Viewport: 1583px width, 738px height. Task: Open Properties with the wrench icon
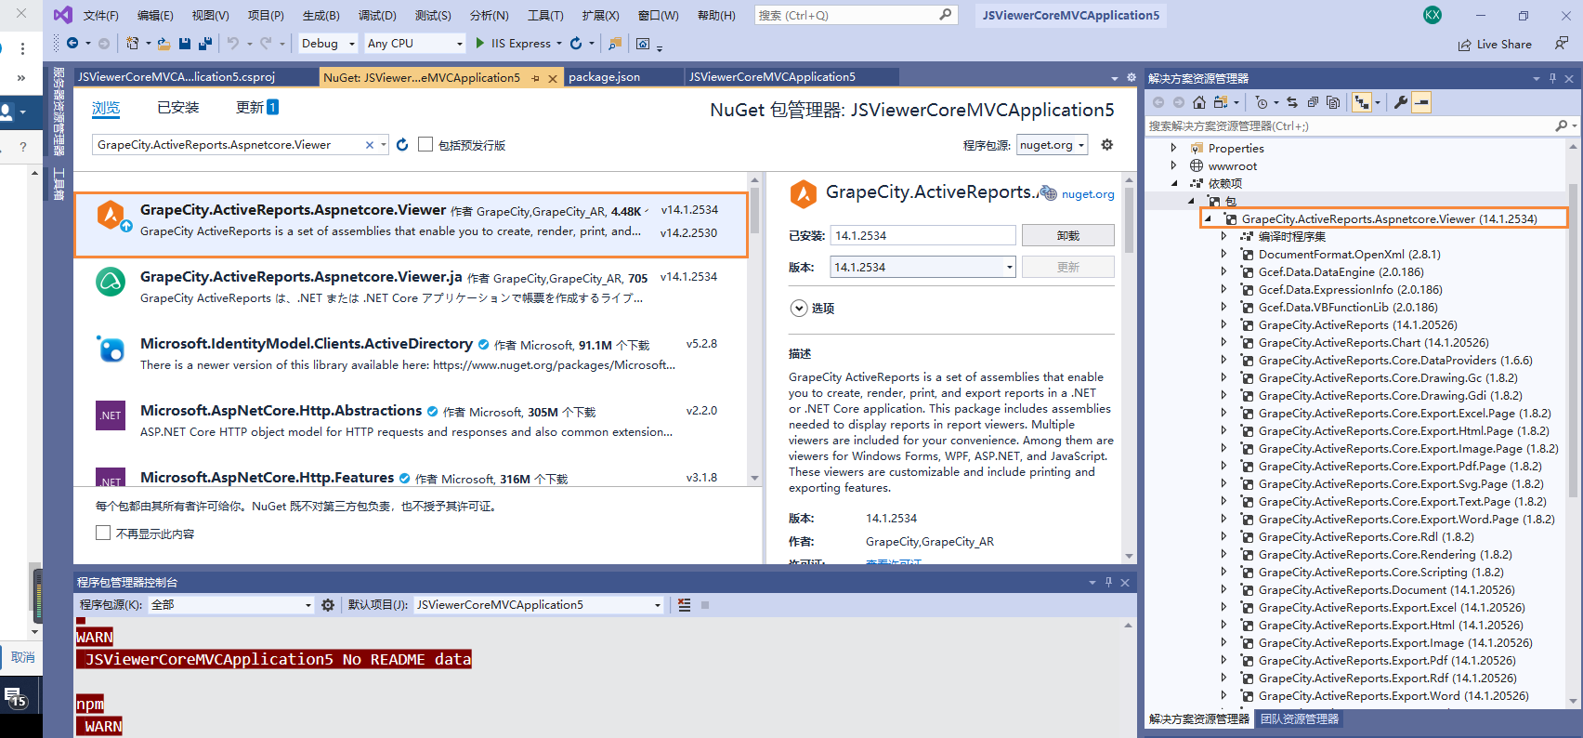[x=1401, y=102]
